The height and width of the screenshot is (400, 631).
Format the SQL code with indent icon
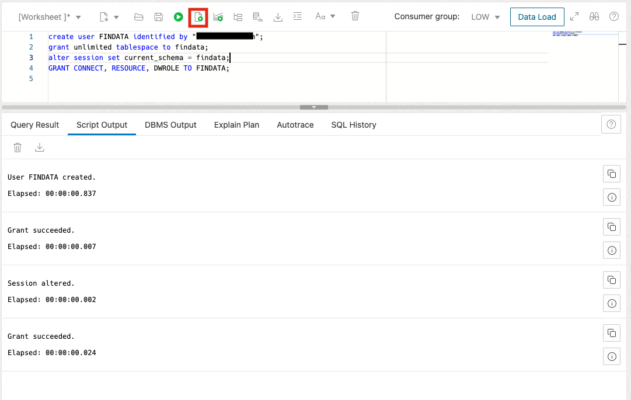297,16
